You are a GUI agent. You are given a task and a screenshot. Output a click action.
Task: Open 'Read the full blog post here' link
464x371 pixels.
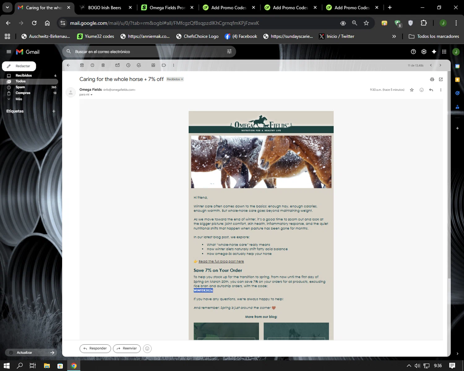tap(221, 262)
